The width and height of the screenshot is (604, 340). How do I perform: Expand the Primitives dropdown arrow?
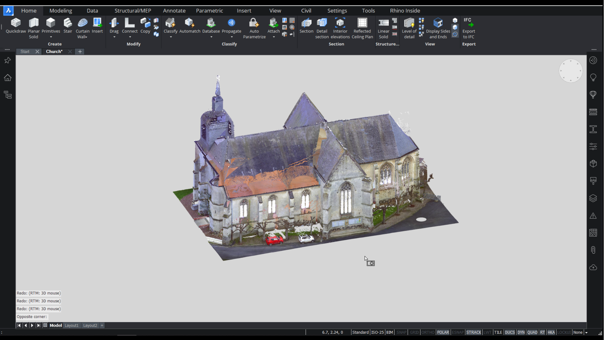51,37
